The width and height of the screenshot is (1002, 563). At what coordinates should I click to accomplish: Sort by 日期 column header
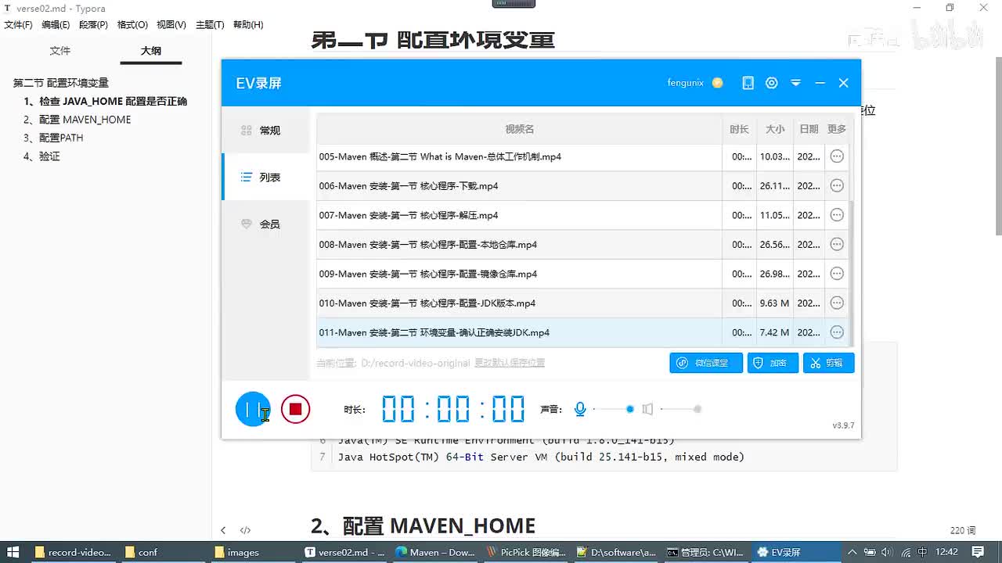(809, 129)
